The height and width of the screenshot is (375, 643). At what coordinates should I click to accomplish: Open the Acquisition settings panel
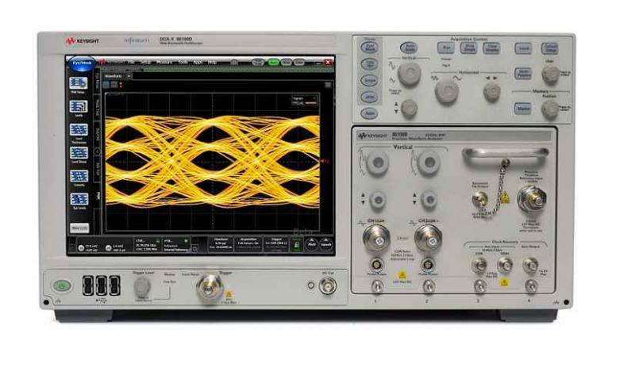[x=248, y=244]
